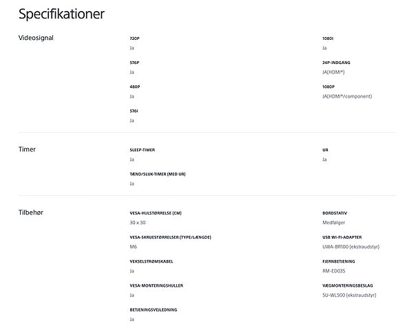Click the 720P specification label
This screenshot has width=396, height=328.
click(134, 39)
